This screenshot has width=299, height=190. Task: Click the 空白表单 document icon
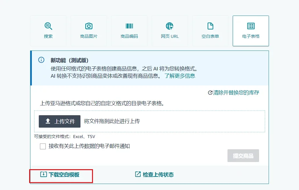pyautogui.click(x=210, y=26)
